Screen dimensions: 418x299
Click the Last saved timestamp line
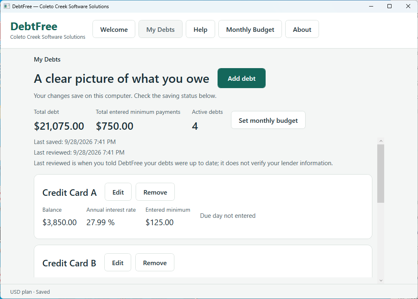click(75, 142)
